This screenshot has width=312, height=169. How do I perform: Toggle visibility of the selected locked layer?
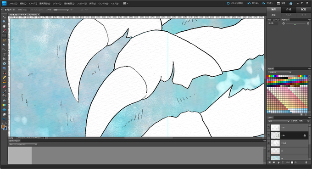click(x=268, y=135)
